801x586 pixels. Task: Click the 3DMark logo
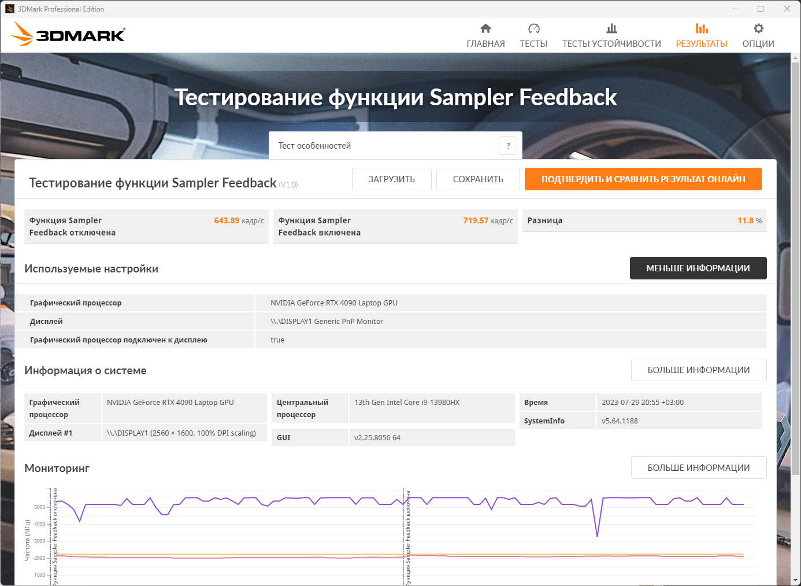coord(68,34)
